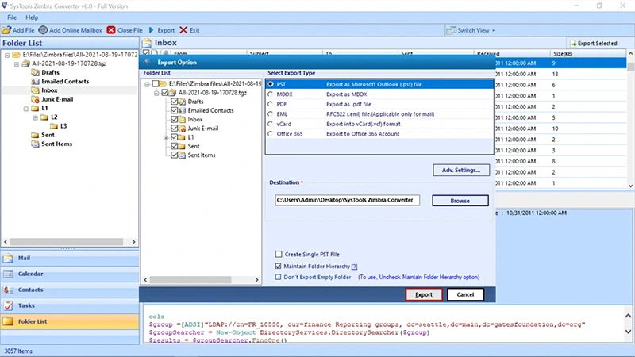Image resolution: width=635 pixels, height=357 pixels.
Task: Collapse the All-2021-08-19-170728.tgz node in the export tree
Action: coord(156,92)
